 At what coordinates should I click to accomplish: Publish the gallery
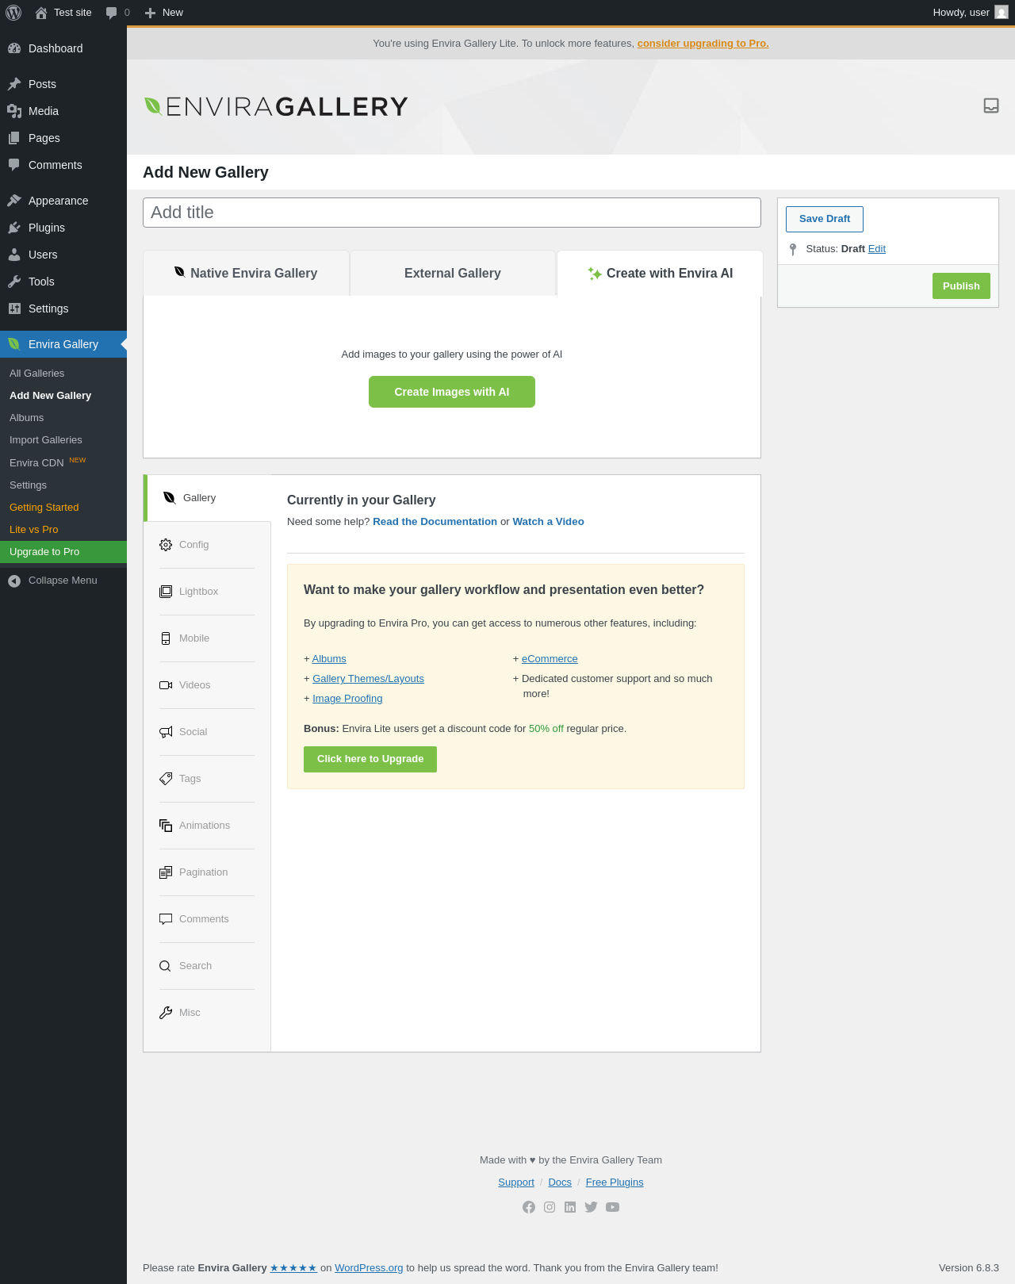[x=961, y=286]
